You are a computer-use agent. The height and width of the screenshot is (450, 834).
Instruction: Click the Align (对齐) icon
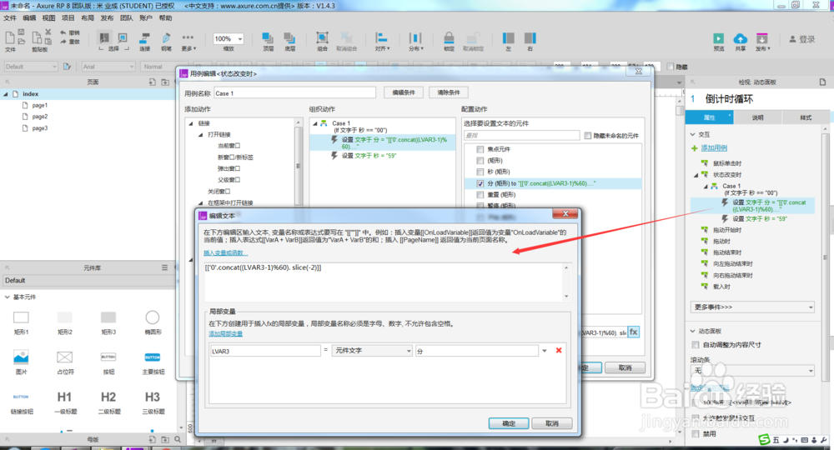click(381, 37)
